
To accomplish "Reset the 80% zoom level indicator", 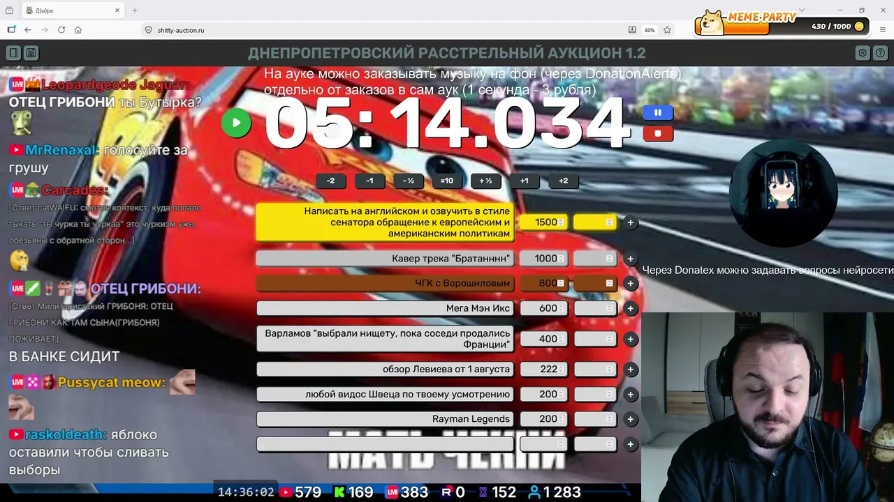I will (650, 30).
